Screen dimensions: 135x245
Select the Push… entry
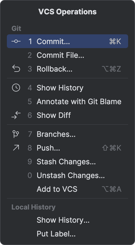click(67, 148)
